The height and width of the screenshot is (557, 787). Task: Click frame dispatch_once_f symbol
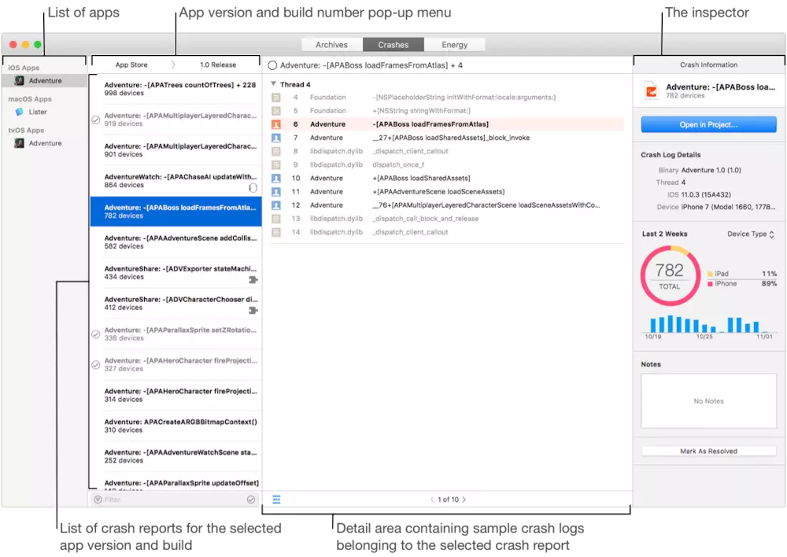pos(398,164)
